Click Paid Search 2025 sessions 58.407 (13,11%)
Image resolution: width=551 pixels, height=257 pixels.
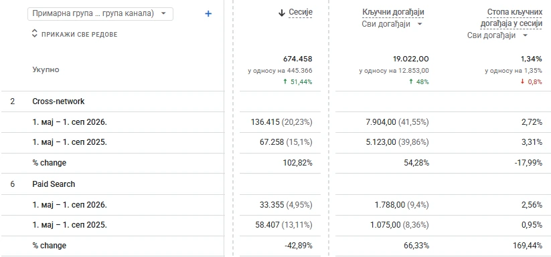(x=284, y=225)
